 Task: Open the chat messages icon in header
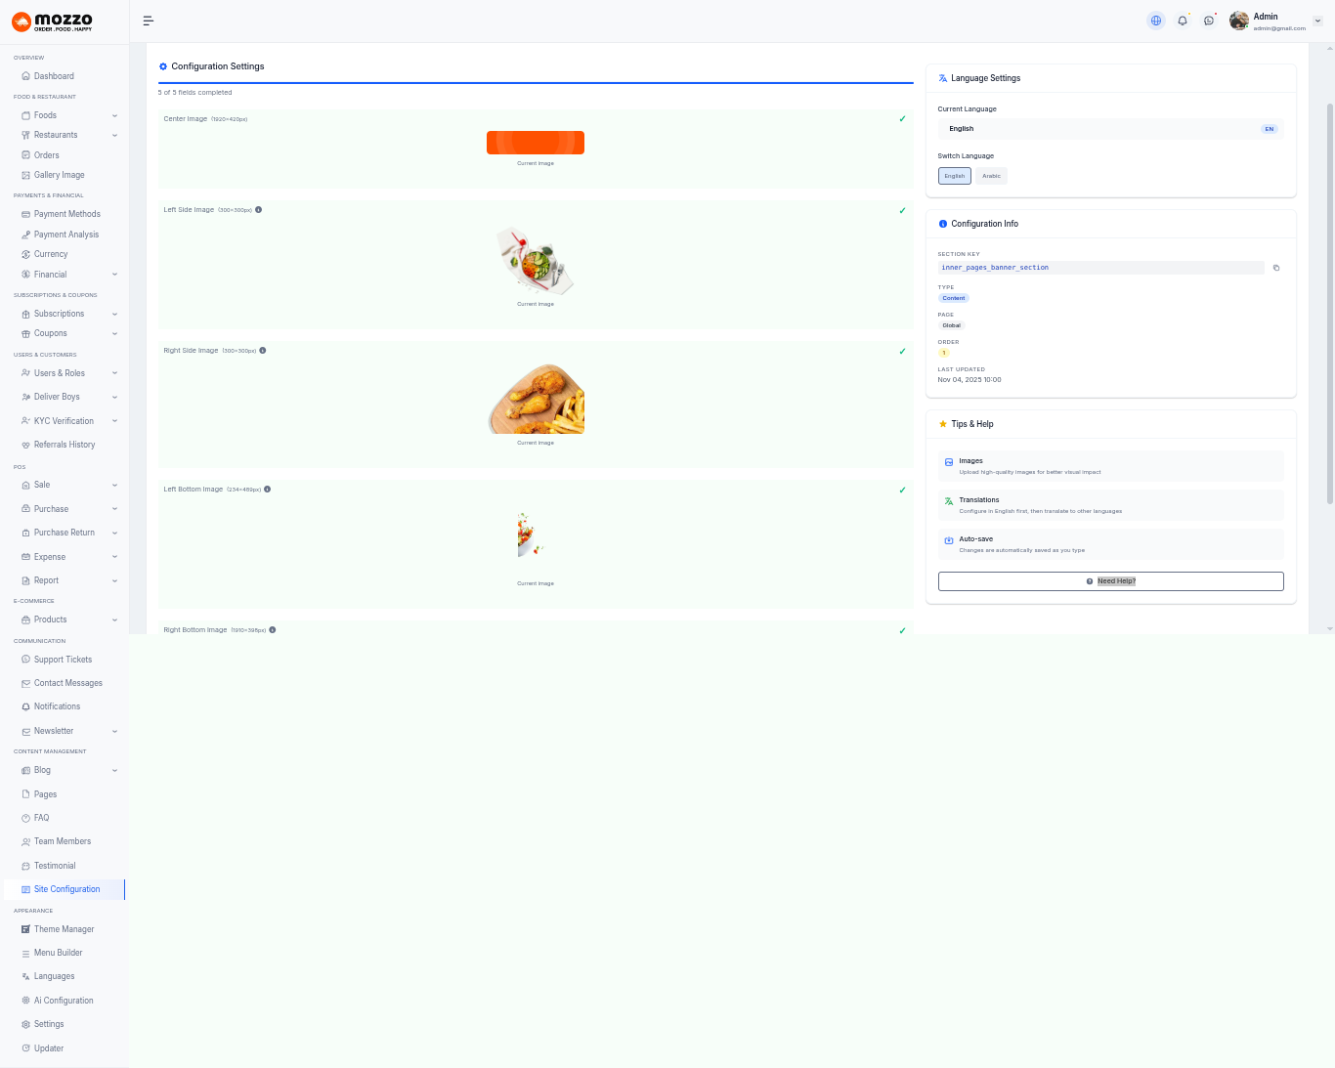coord(1209,21)
